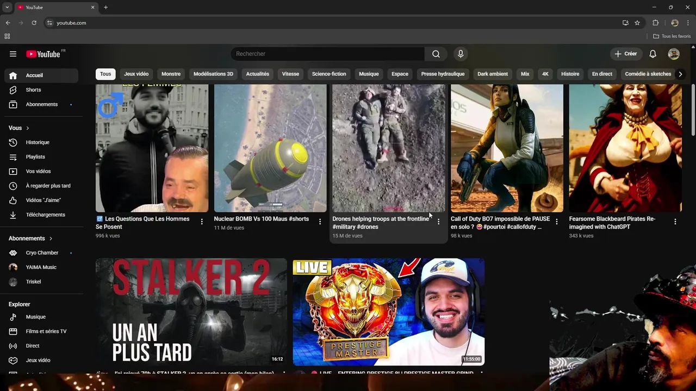Open Jeux vidéo under Explorer
Screen dimensions: 696x391
click(41, 361)
